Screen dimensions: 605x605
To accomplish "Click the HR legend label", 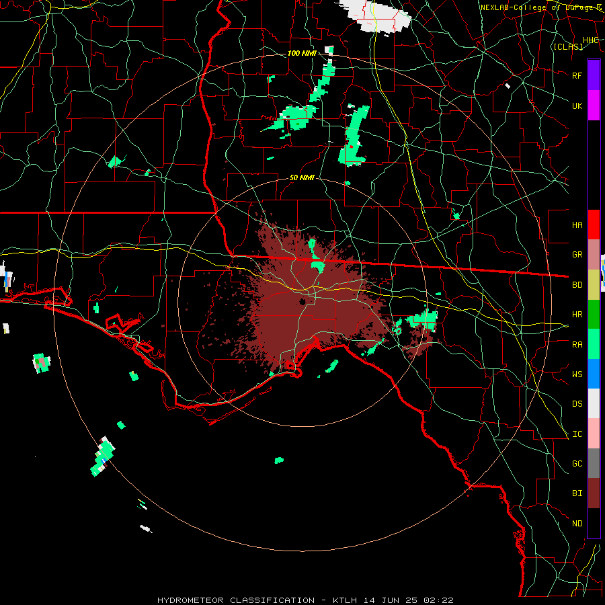I will (577, 315).
